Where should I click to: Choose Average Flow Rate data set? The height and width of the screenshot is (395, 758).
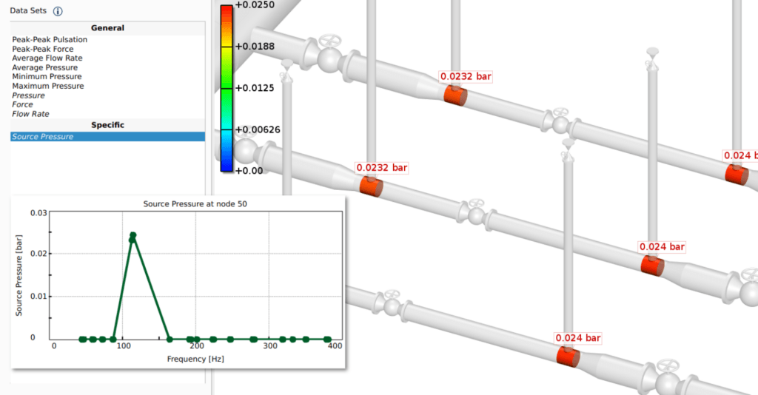click(47, 58)
